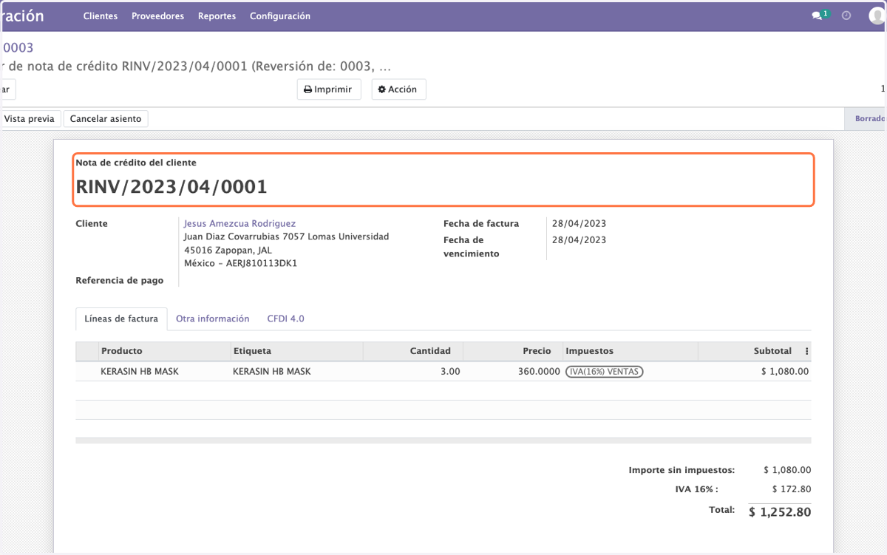
Task: Click the Fecha de factura value
Action: (x=579, y=223)
